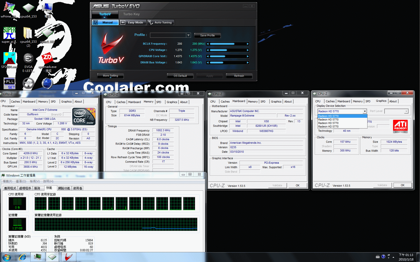Viewport: 420px width, 262px height.
Task: Click the DRAM Bus Voltage slider bar
Action: [227, 63]
